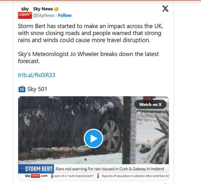Click the Sky News display name
This screenshot has height=184, width=201.
coord(43,9)
